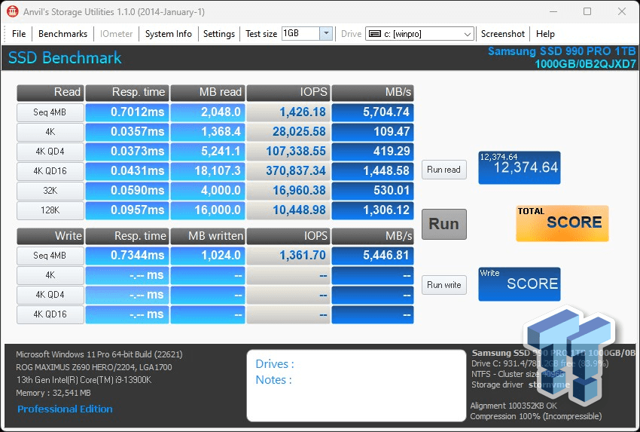640x432 pixels.
Task: Open the File menu
Action: (19, 33)
